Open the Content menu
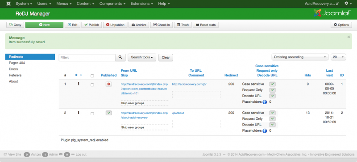The image size is (357, 162). pyautogui.click(x=85, y=4)
